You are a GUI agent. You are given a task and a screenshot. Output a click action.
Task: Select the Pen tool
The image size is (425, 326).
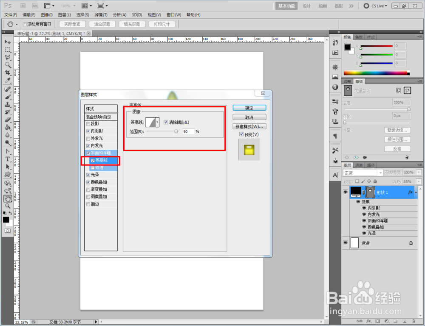point(8,151)
